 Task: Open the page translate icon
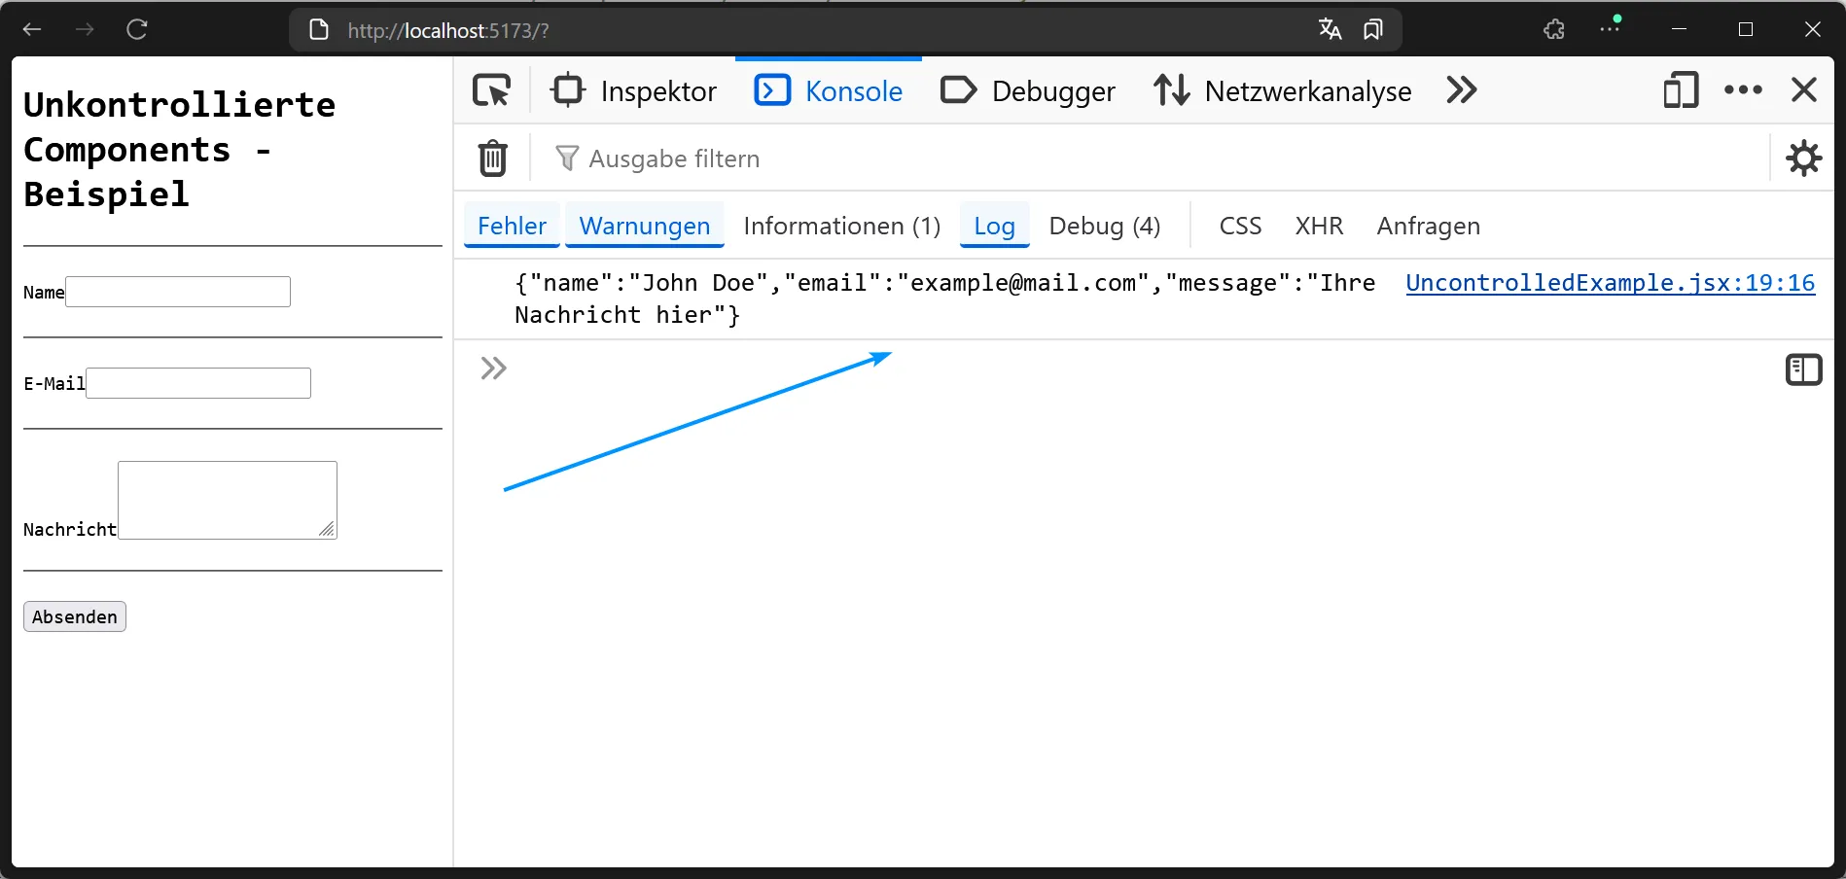pyautogui.click(x=1330, y=29)
